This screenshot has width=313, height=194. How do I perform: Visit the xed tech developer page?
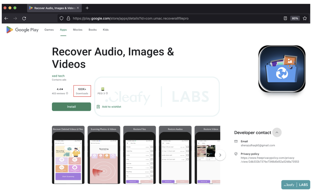[x=58, y=76]
